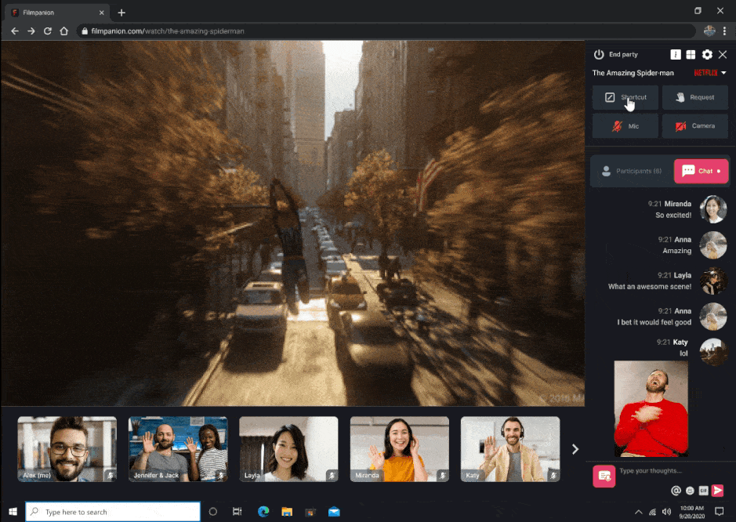Click the browser home icon

click(x=63, y=31)
